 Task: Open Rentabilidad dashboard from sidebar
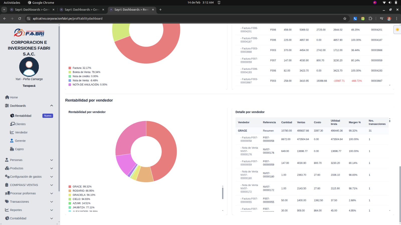click(x=23, y=116)
